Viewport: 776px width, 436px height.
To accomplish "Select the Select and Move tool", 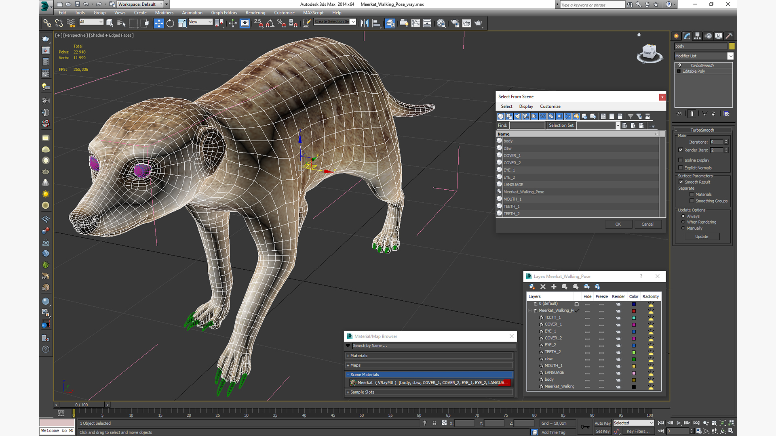I will [159, 23].
